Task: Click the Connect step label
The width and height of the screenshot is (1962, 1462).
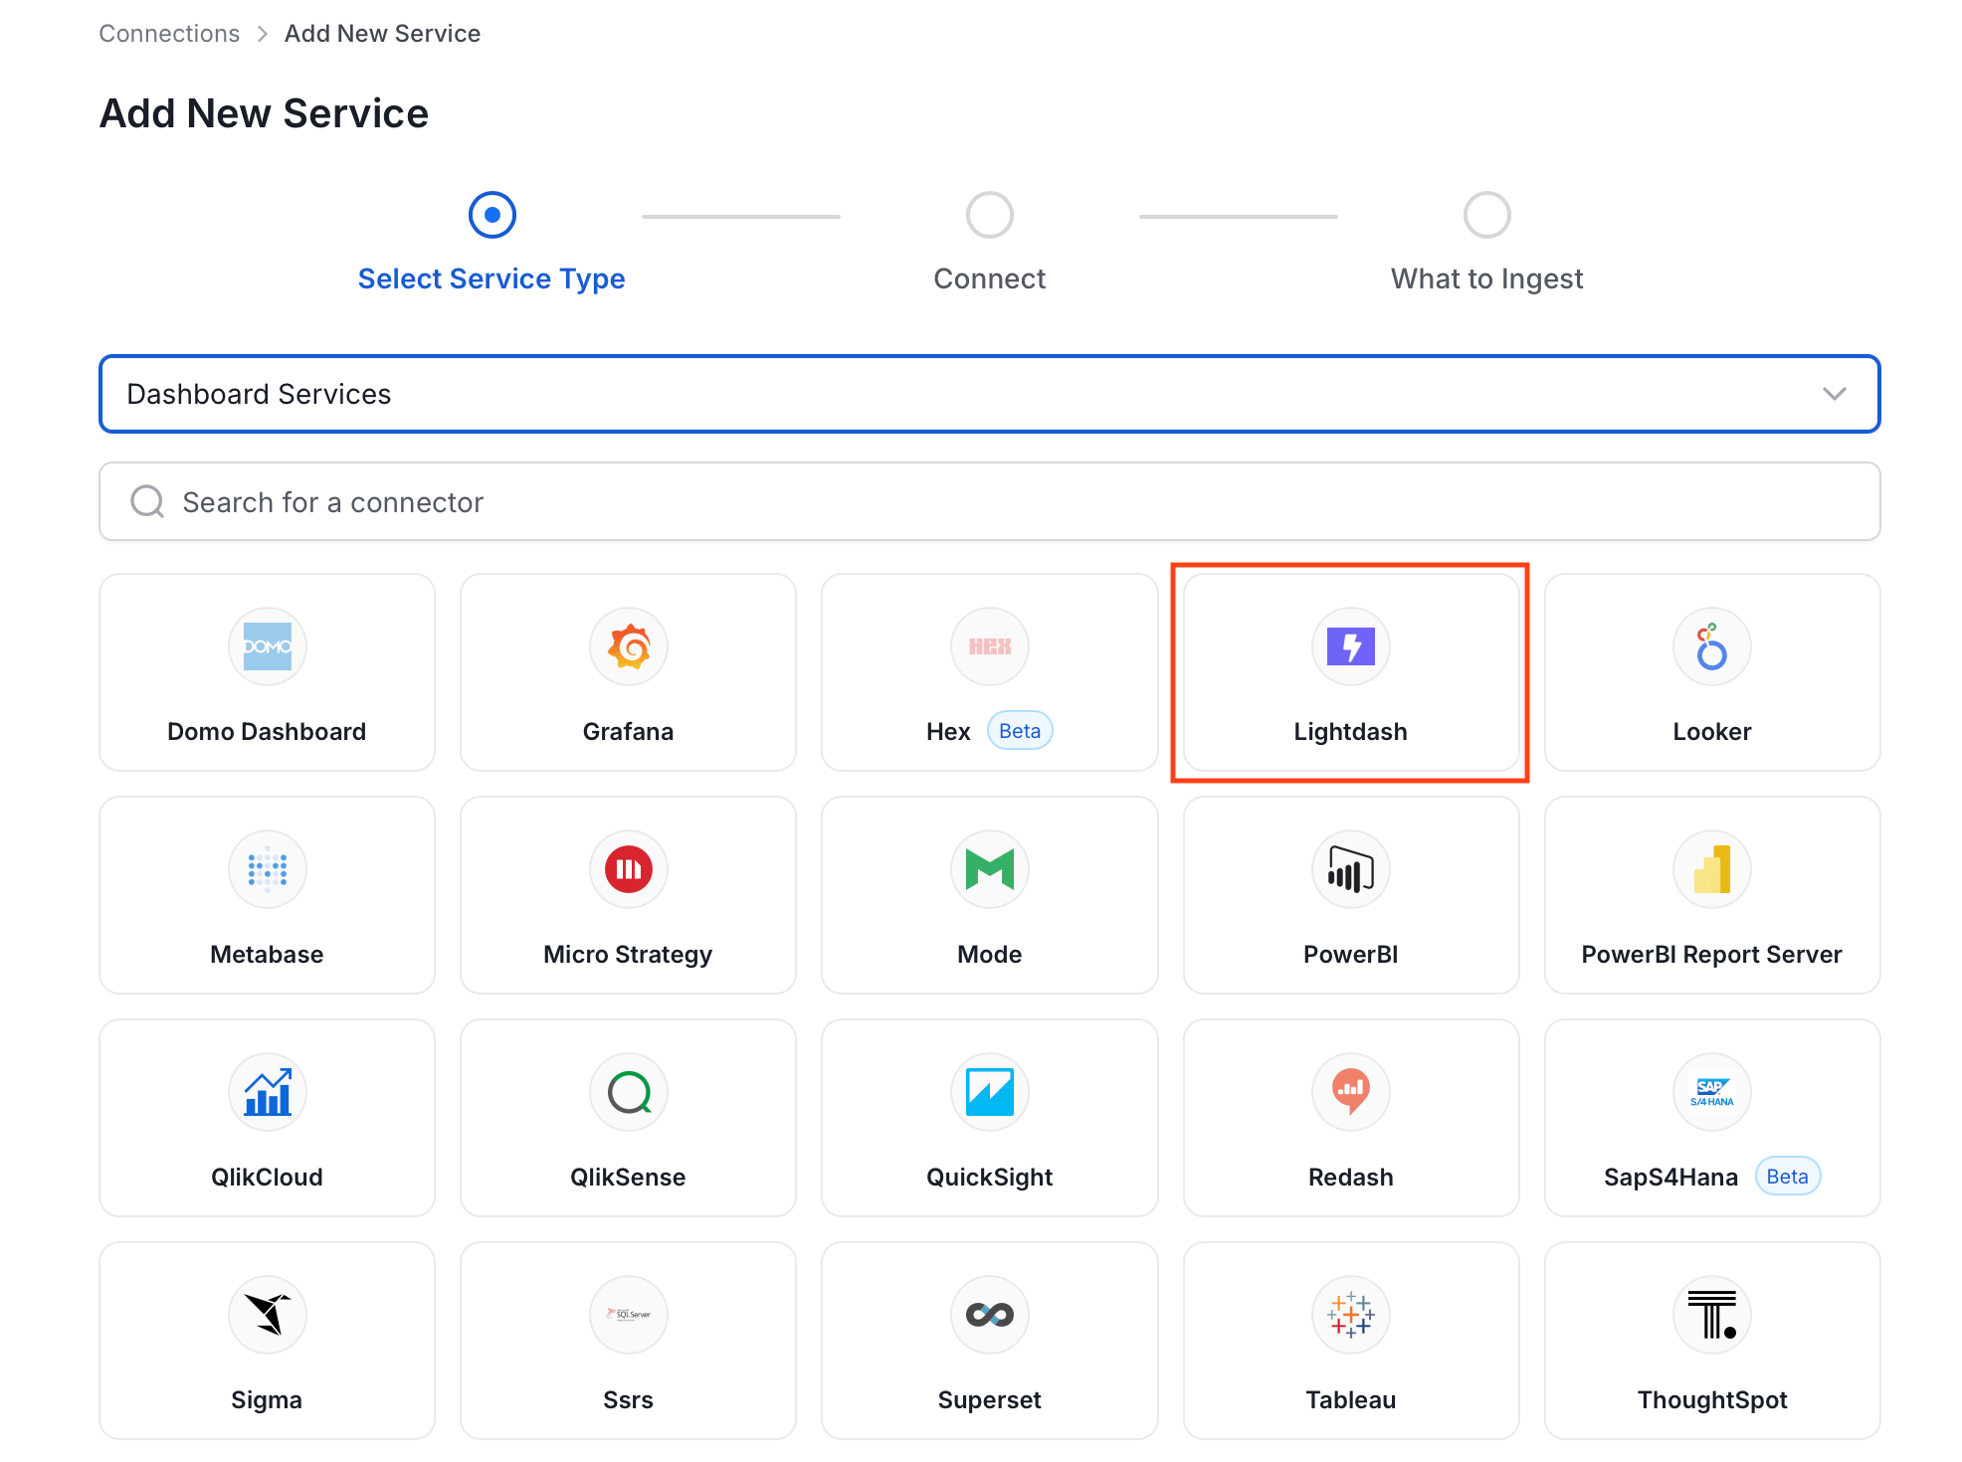Action: [x=990, y=278]
